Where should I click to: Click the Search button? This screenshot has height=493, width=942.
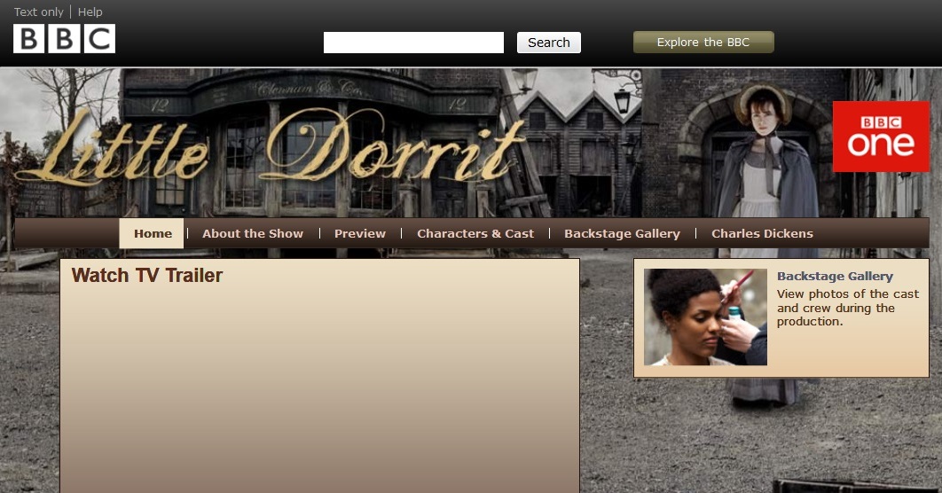coord(548,43)
